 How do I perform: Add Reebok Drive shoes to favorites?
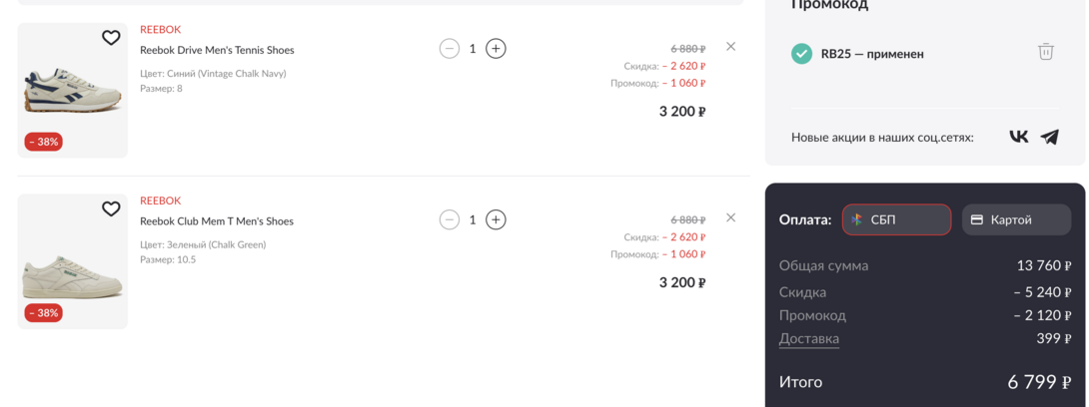click(111, 38)
